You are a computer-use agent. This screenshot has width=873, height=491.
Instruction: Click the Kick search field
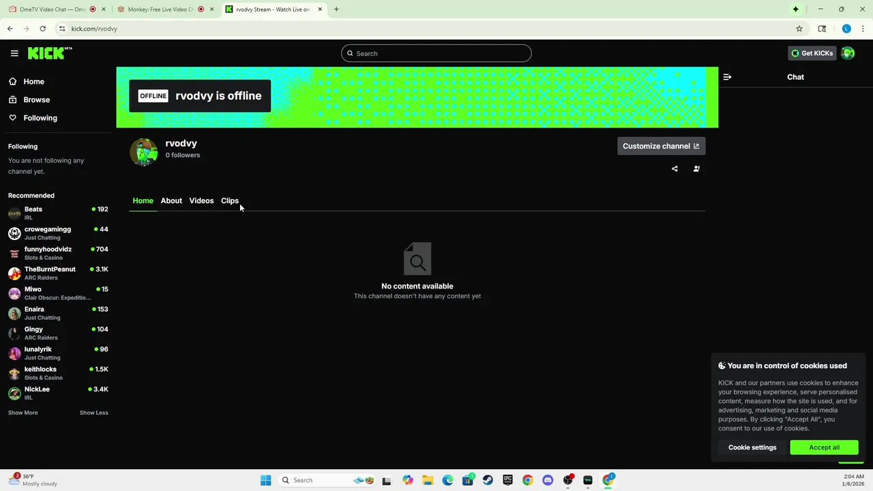436,53
